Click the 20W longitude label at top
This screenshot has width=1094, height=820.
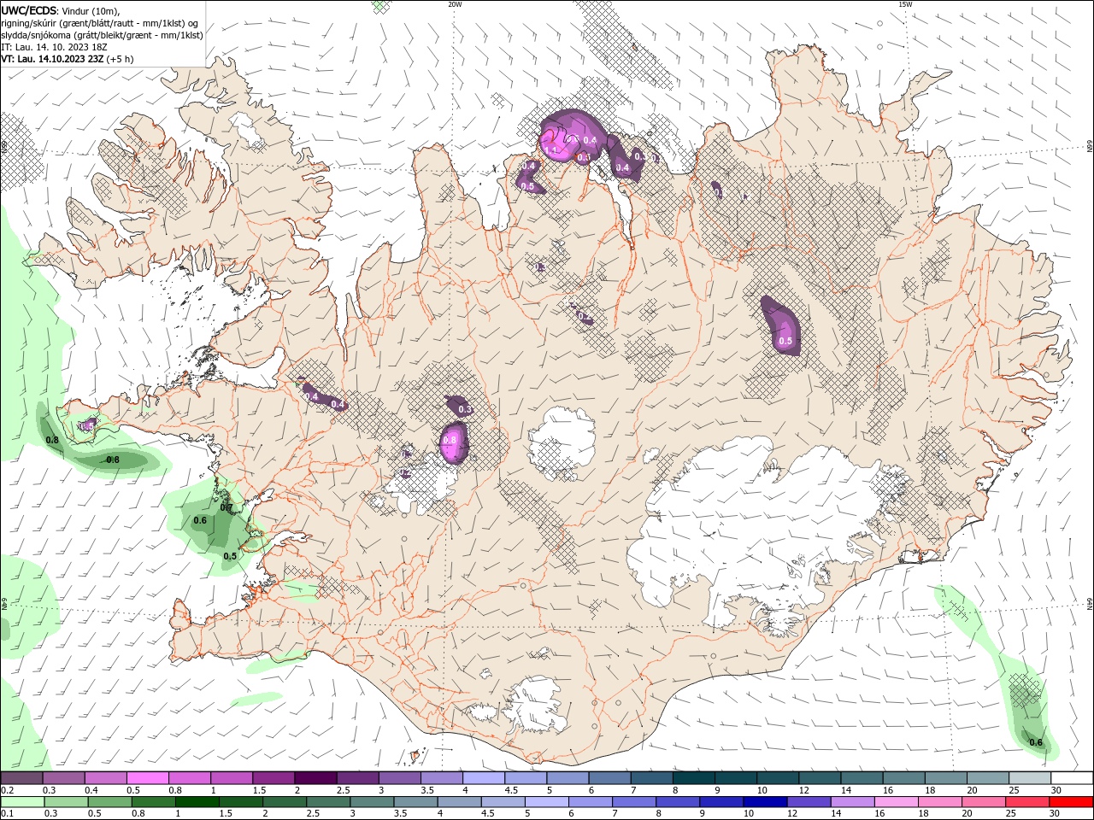(x=455, y=4)
